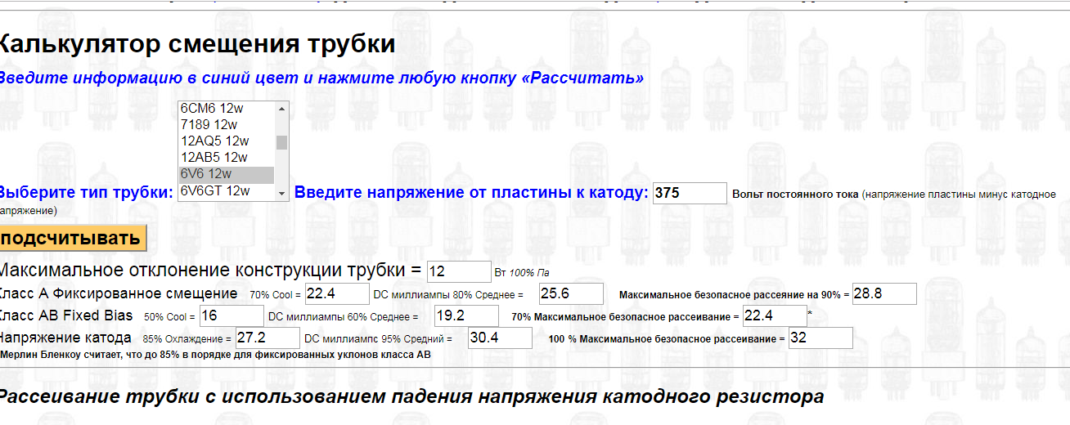Screen dimensions: 1070x425
Task: Click the «Класс А Фиксированное смещение» label
Action: tap(119, 293)
